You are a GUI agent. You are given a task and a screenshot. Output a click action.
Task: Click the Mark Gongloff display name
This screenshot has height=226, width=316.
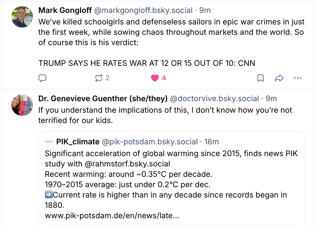(x=65, y=11)
